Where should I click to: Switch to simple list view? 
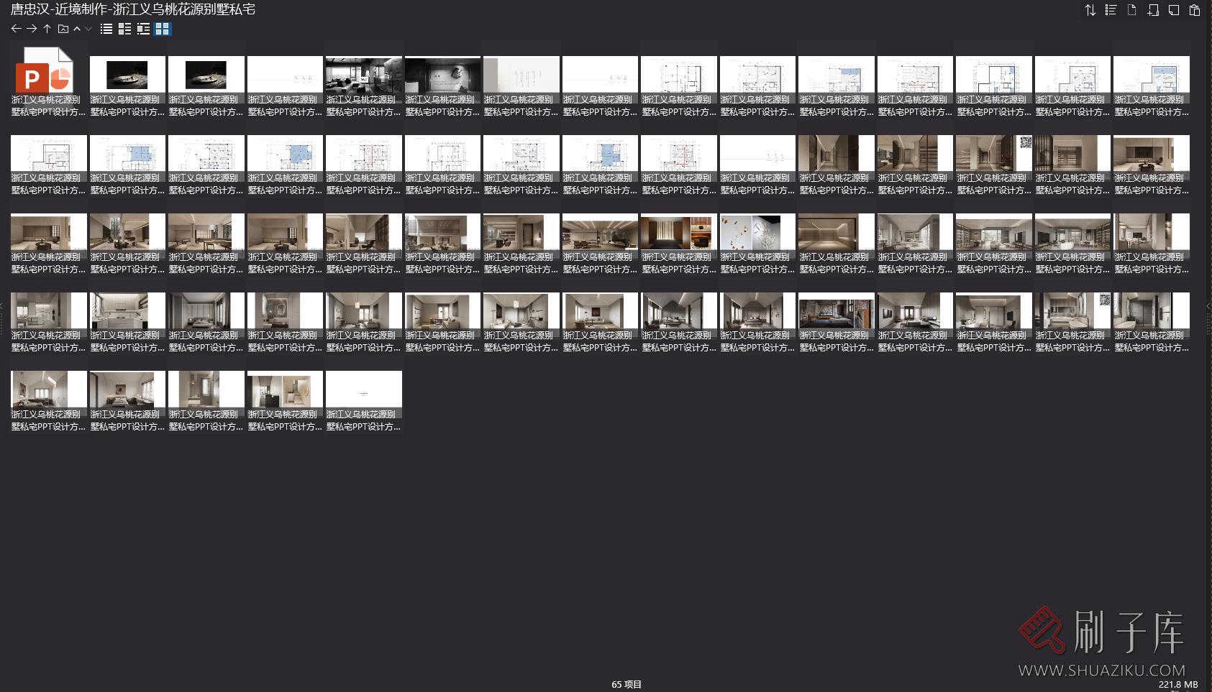pos(106,29)
